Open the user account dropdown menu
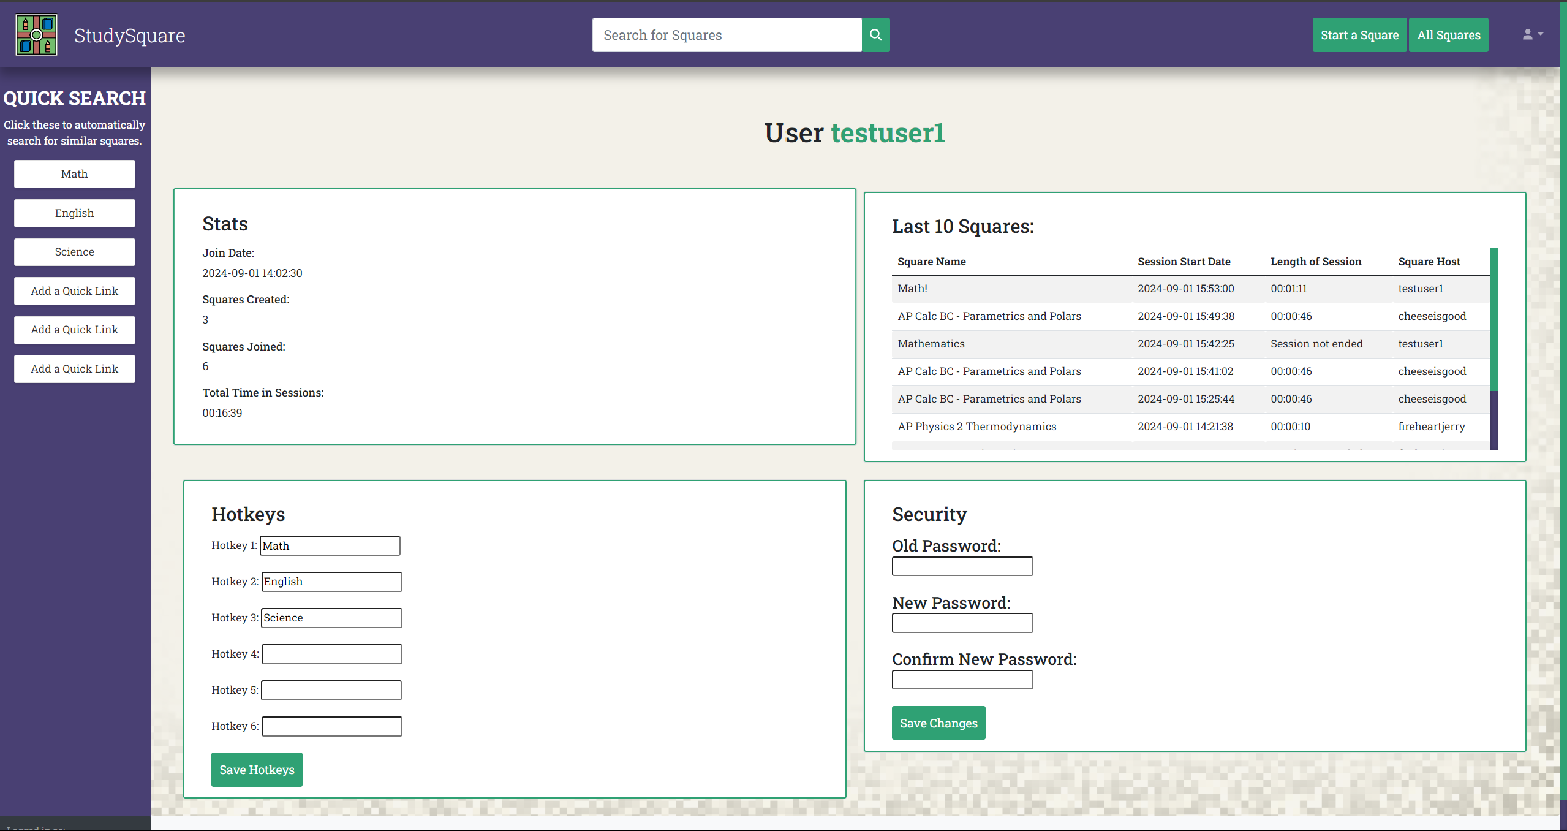Screen dimensions: 1567x831 click(x=1531, y=35)
